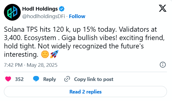Select Copy link to post text

click(94, 79)
